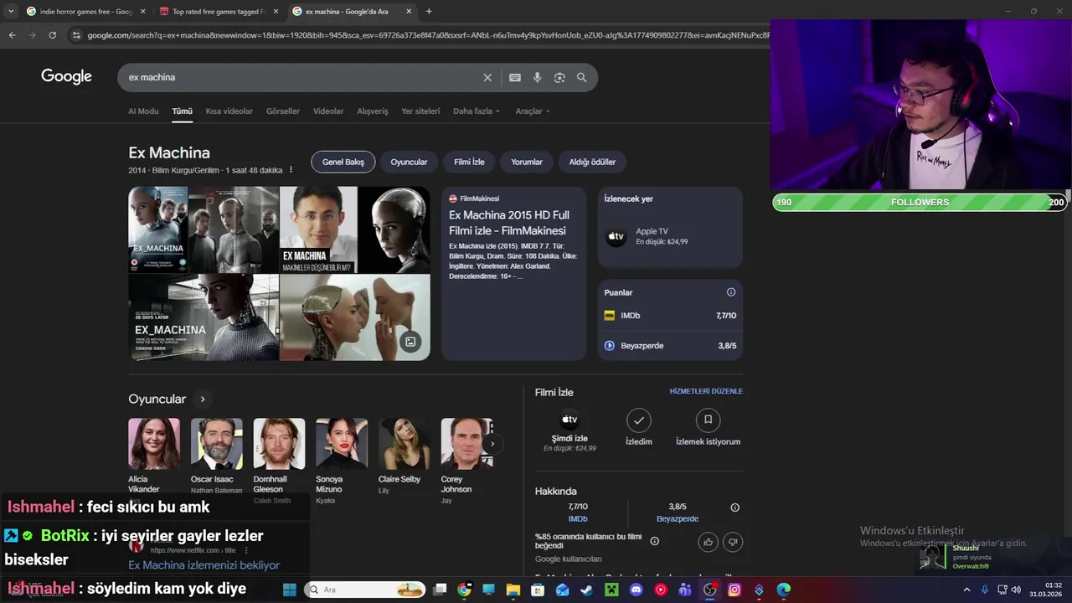Open the Puanlar info icon
1072x603 pixels.
[731, 292]
